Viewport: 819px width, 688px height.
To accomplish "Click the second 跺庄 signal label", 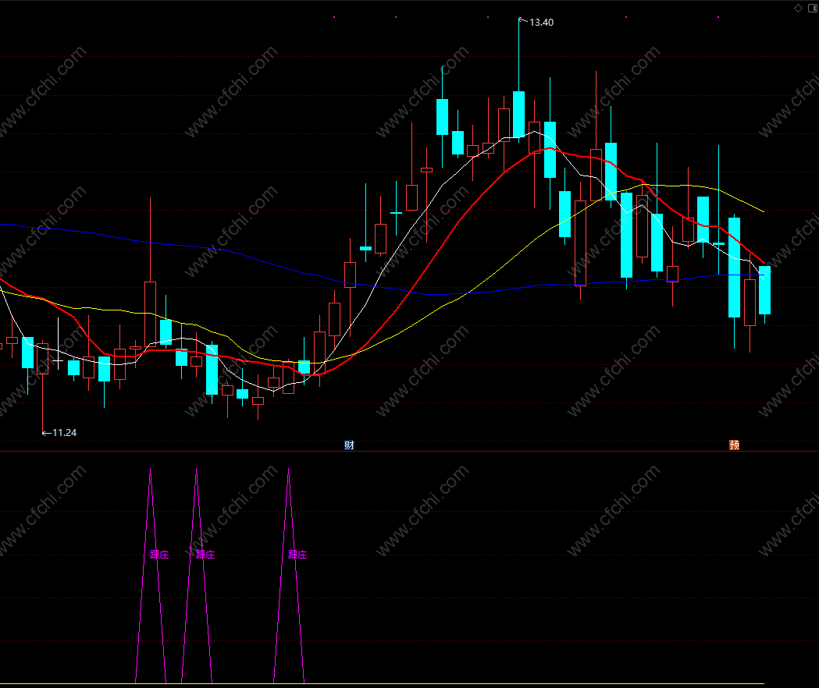I will [x=205, y=555].
